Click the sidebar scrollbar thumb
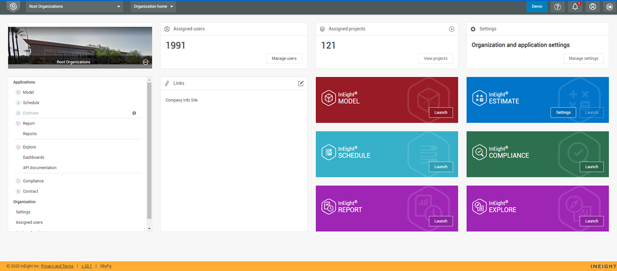617x271 pixels. pos(149,150)
